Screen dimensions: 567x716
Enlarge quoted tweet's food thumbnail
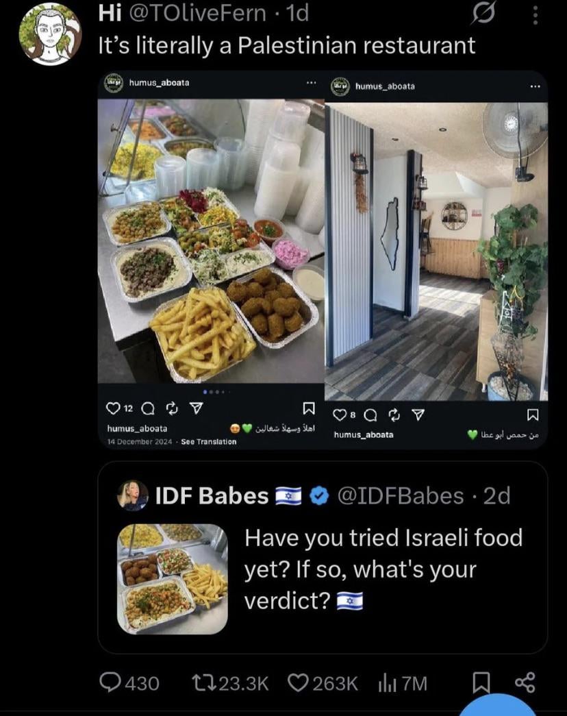point(172,579)
